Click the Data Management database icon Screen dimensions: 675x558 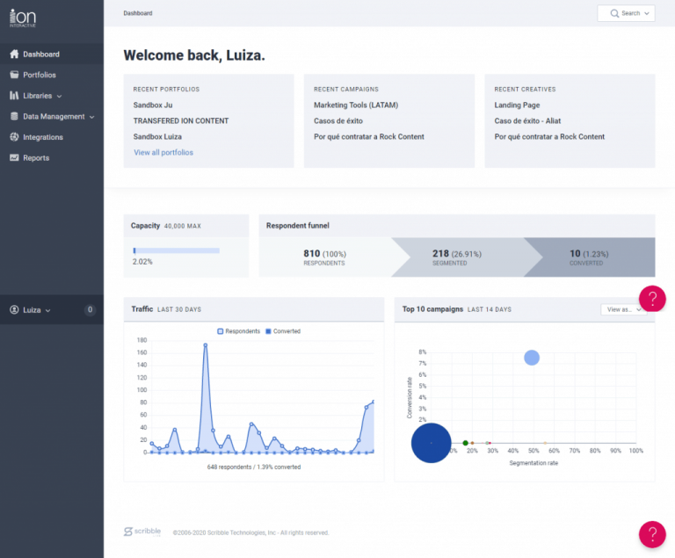[14, 116]
